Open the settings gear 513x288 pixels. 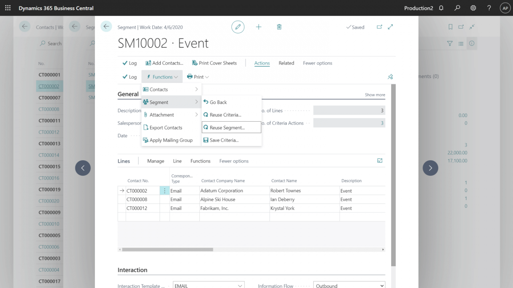[x=473, y=8]
